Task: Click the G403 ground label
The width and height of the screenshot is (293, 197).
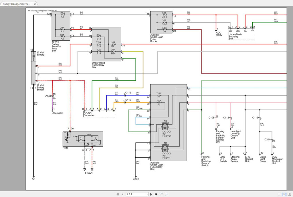Action: 136,179
